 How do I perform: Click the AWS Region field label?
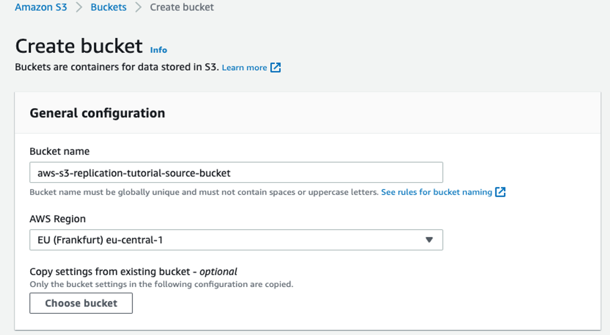click(x=58, y=219)
